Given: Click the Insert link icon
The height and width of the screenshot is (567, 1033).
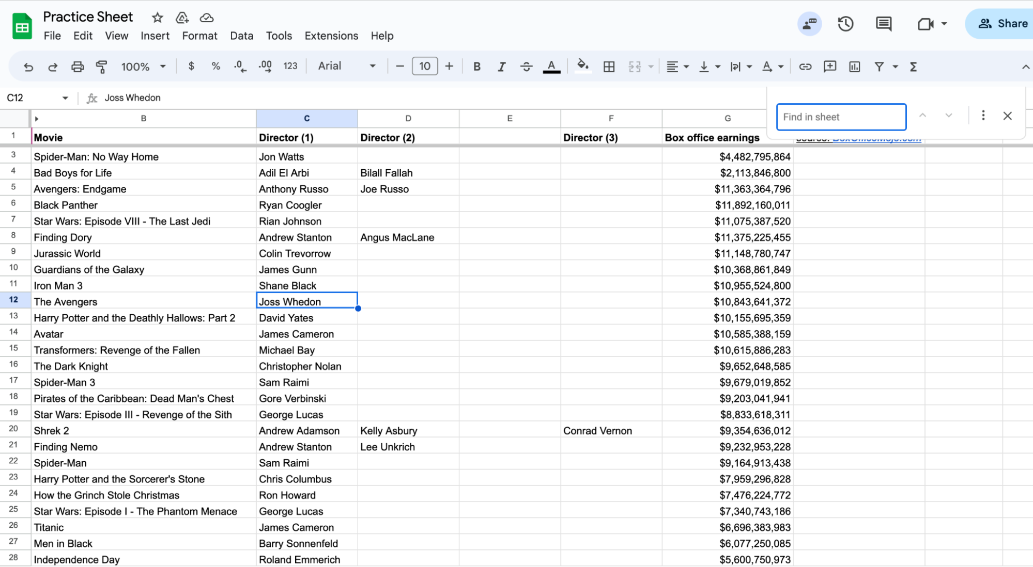Looking at the screenshot, I should 805,67.
